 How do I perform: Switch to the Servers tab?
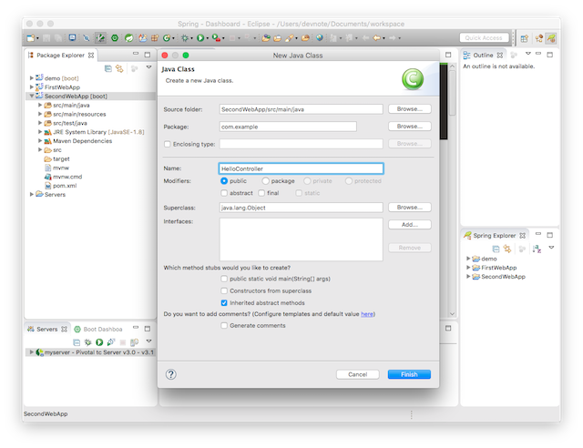(47, 329)
